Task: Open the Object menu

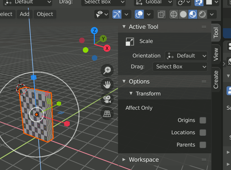Action: [x=45, y=14]
